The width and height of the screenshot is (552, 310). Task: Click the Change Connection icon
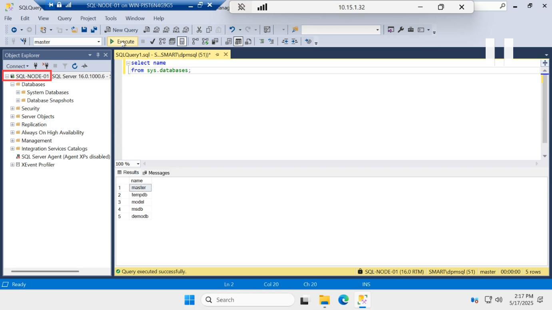coord(23,41)
